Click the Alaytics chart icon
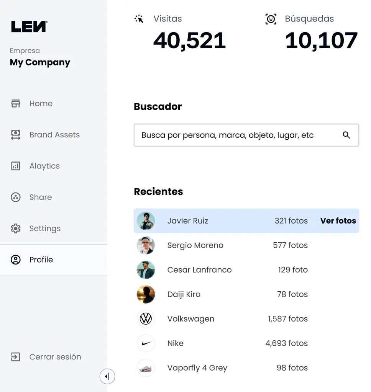This screenshot has height=392, width=371. (x=15, y=166)
